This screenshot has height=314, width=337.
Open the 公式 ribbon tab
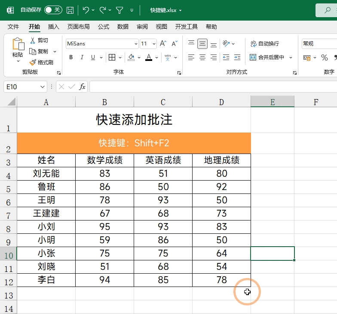(x=104, y=27)
